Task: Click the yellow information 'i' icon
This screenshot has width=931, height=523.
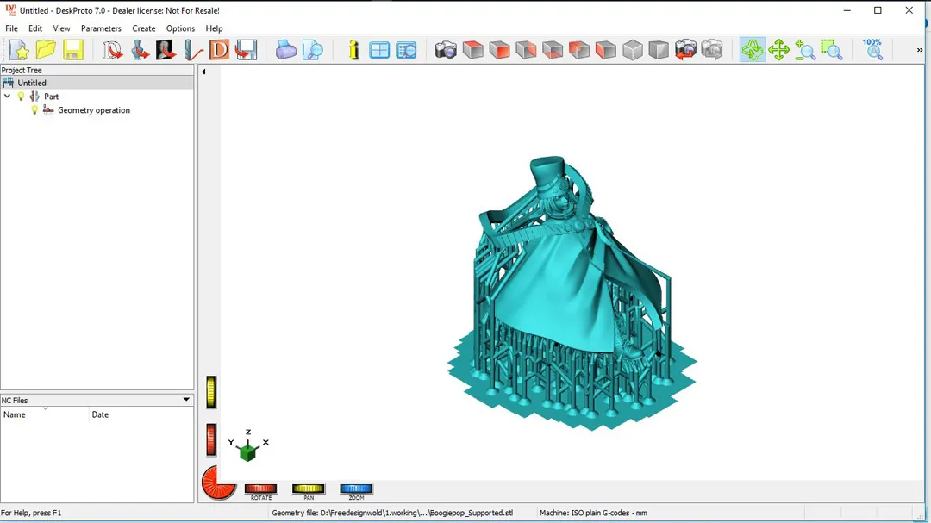Action: [x=354, y=50]
